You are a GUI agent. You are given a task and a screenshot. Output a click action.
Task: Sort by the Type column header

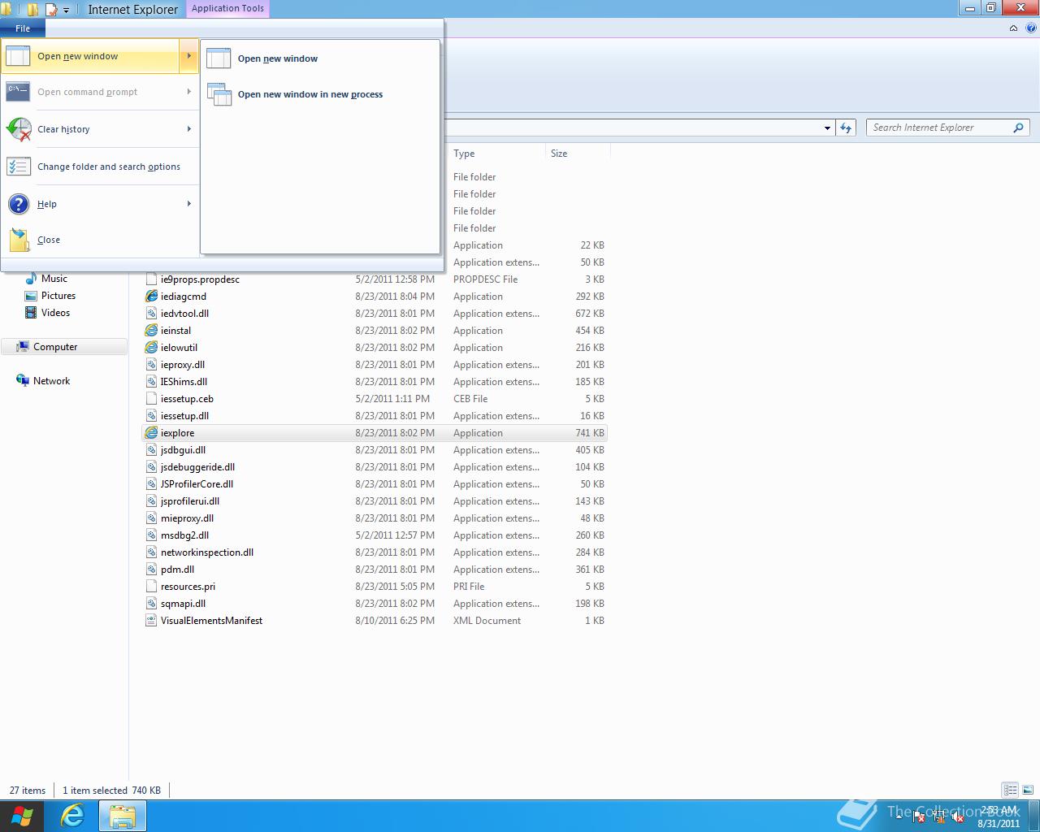[496, 154]
